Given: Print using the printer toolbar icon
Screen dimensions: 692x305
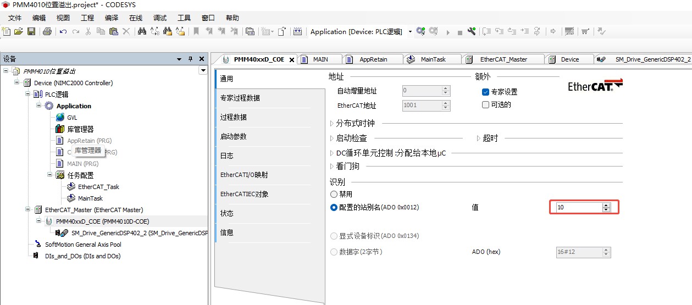Looking at the screenshot, I should click(47, 31).
